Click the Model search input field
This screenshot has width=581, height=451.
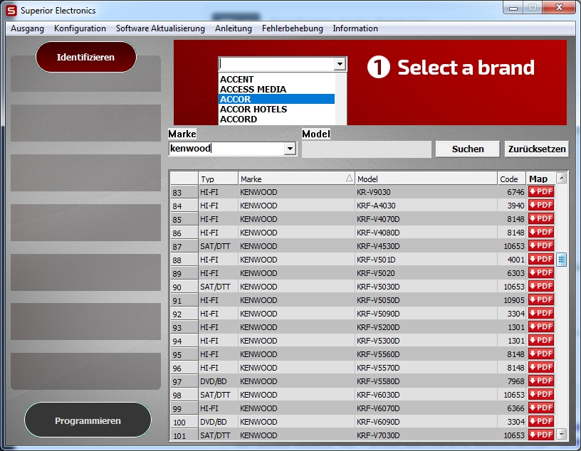(x=366, y=149)
